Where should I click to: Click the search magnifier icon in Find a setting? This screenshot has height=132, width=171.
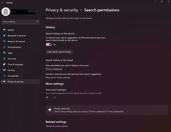tap(37, 22)
